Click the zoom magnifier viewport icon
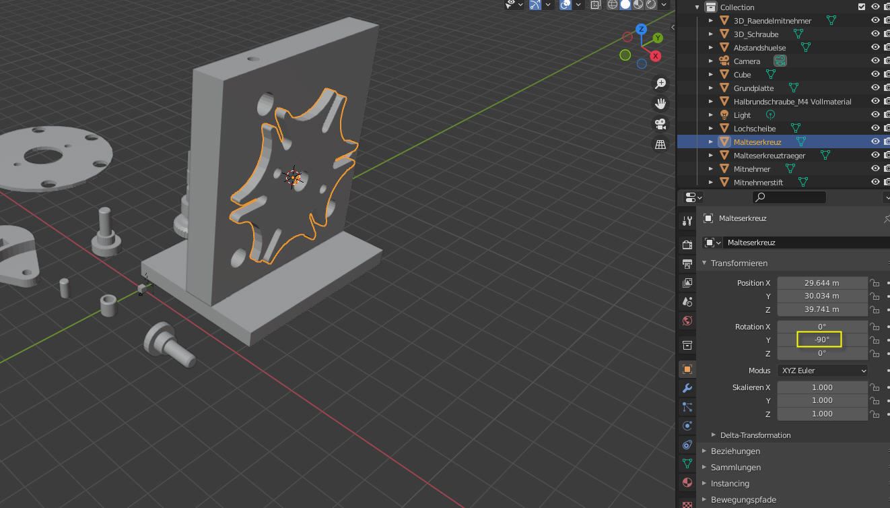Viewport: 890px width, 508px height. [660, 83]
